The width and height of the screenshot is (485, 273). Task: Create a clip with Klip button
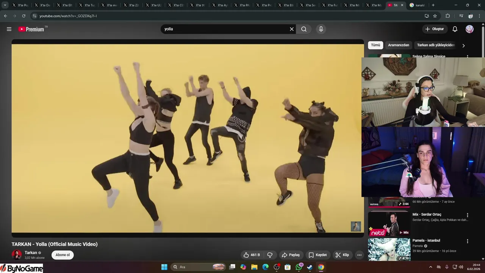click(342, 255)
